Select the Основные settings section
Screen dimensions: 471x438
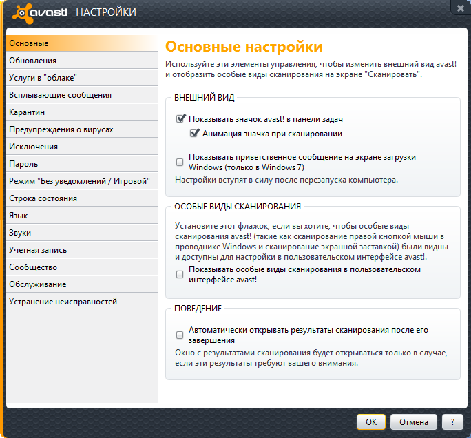click(x=82, y=43)
